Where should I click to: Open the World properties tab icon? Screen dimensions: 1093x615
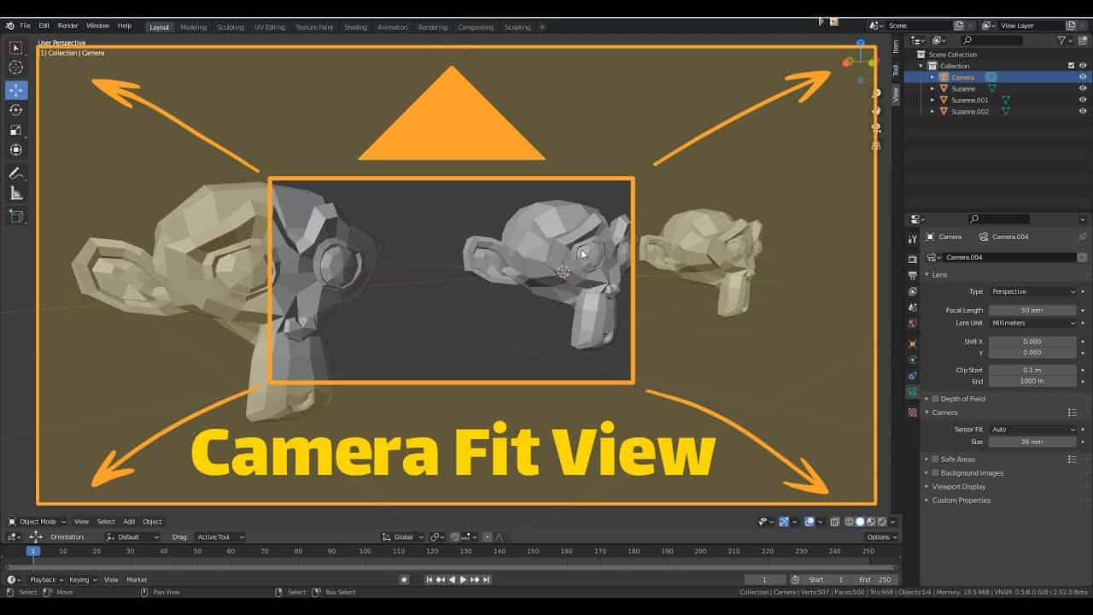click(912, 324)
